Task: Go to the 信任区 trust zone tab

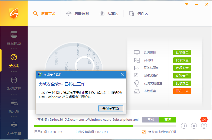Action: pyautogui.click(x=138, y=13)
